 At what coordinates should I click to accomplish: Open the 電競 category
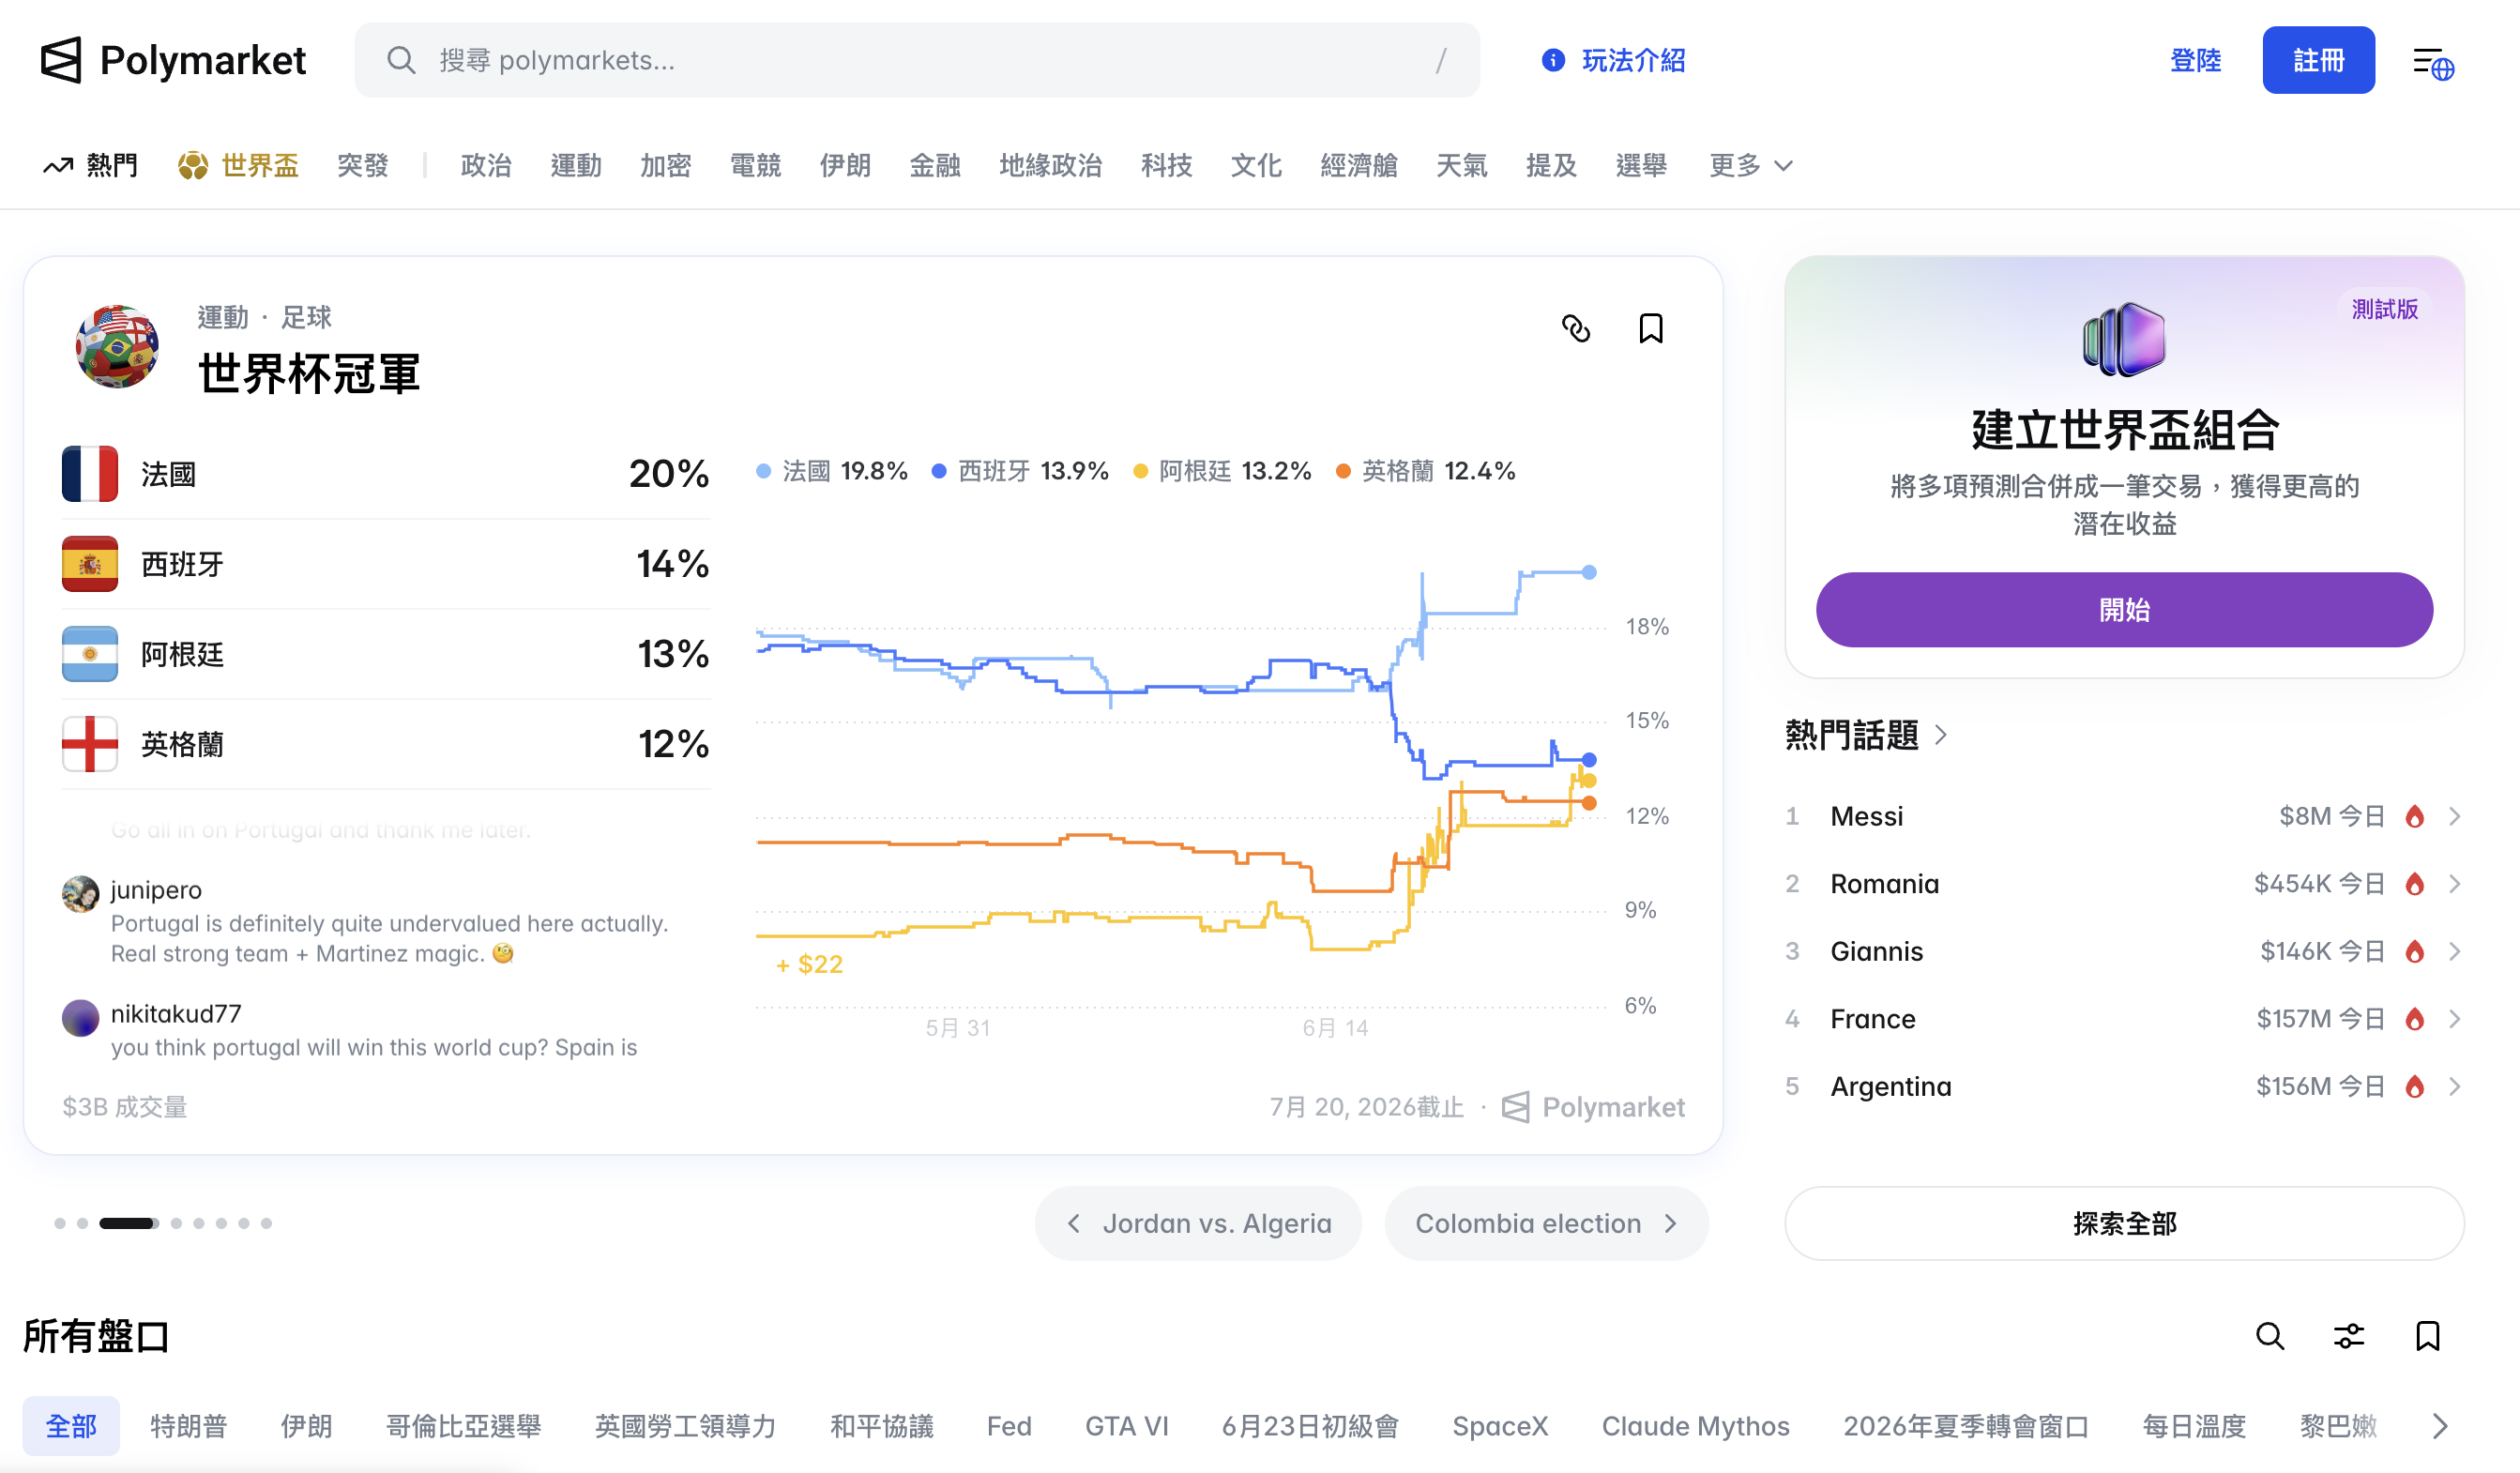[755, 165]
